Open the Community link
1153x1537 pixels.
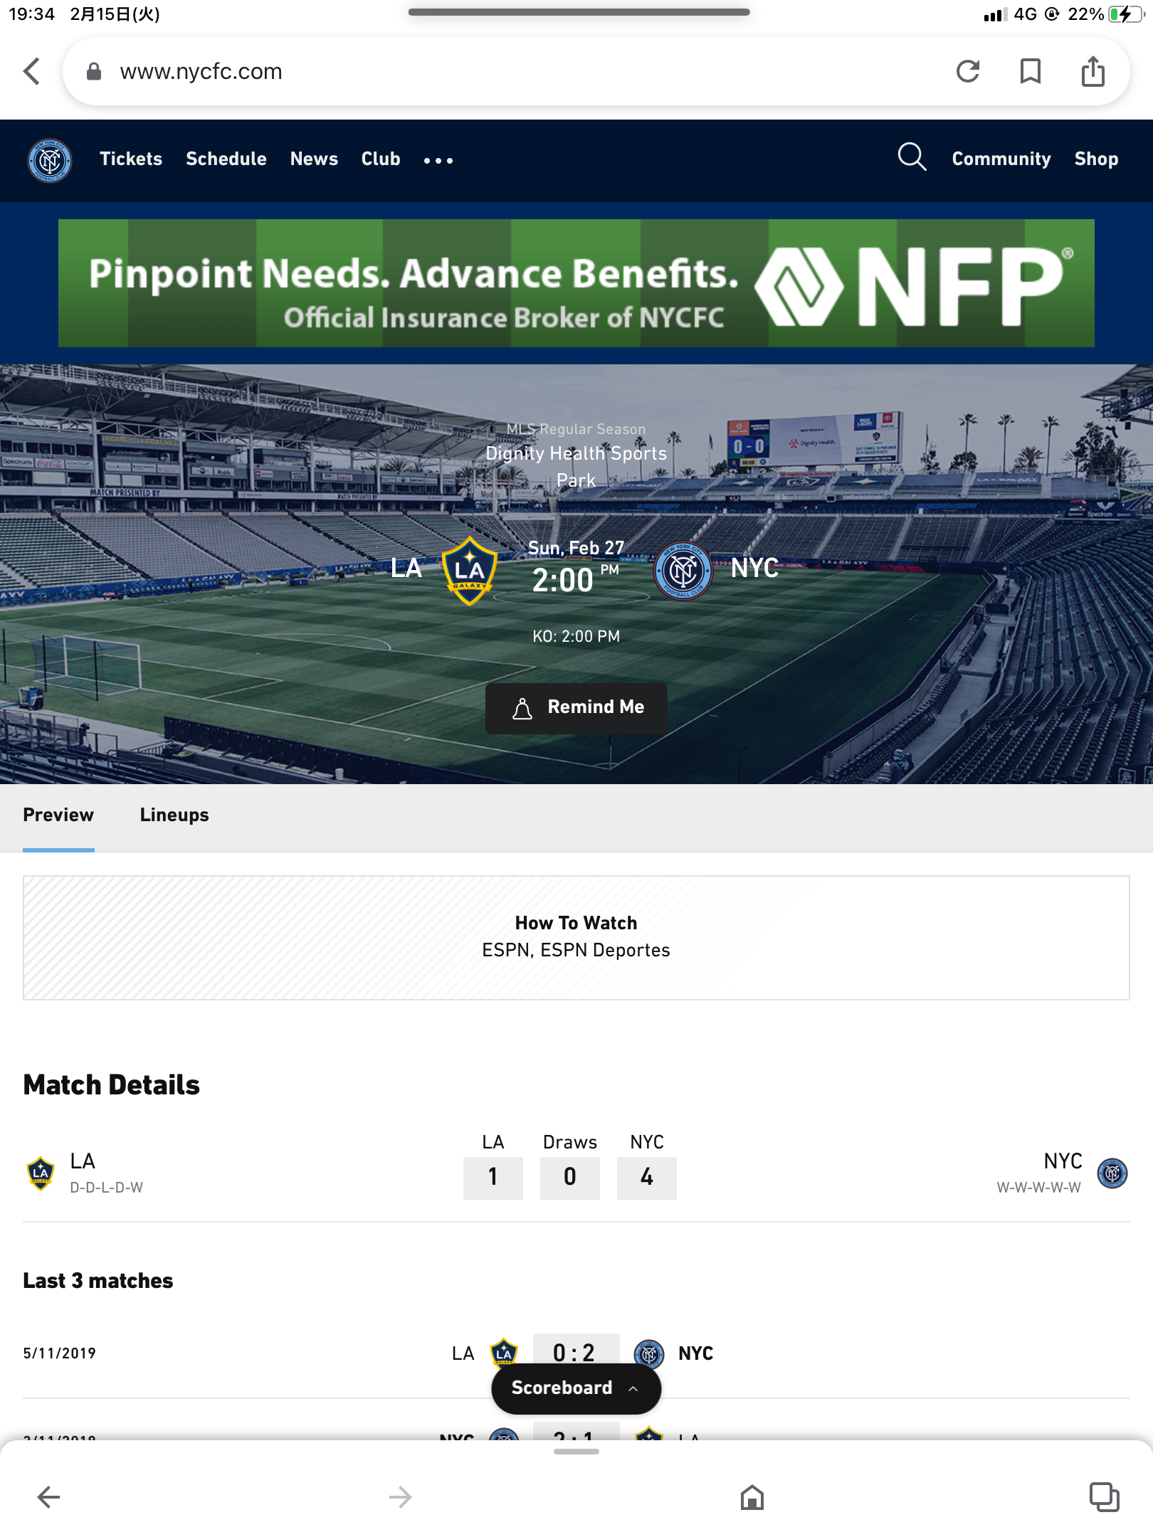pyautogui.click(x=1001, y=159)
